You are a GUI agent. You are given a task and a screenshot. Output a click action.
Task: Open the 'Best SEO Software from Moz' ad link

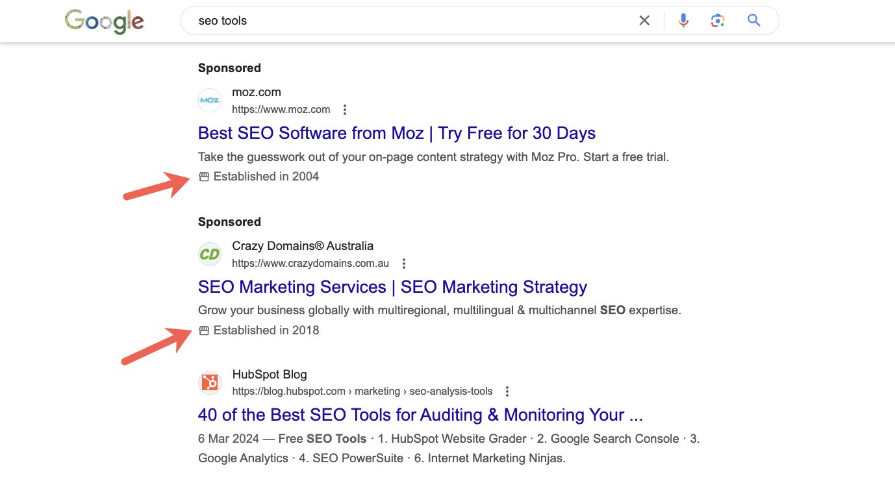[396, 133]
